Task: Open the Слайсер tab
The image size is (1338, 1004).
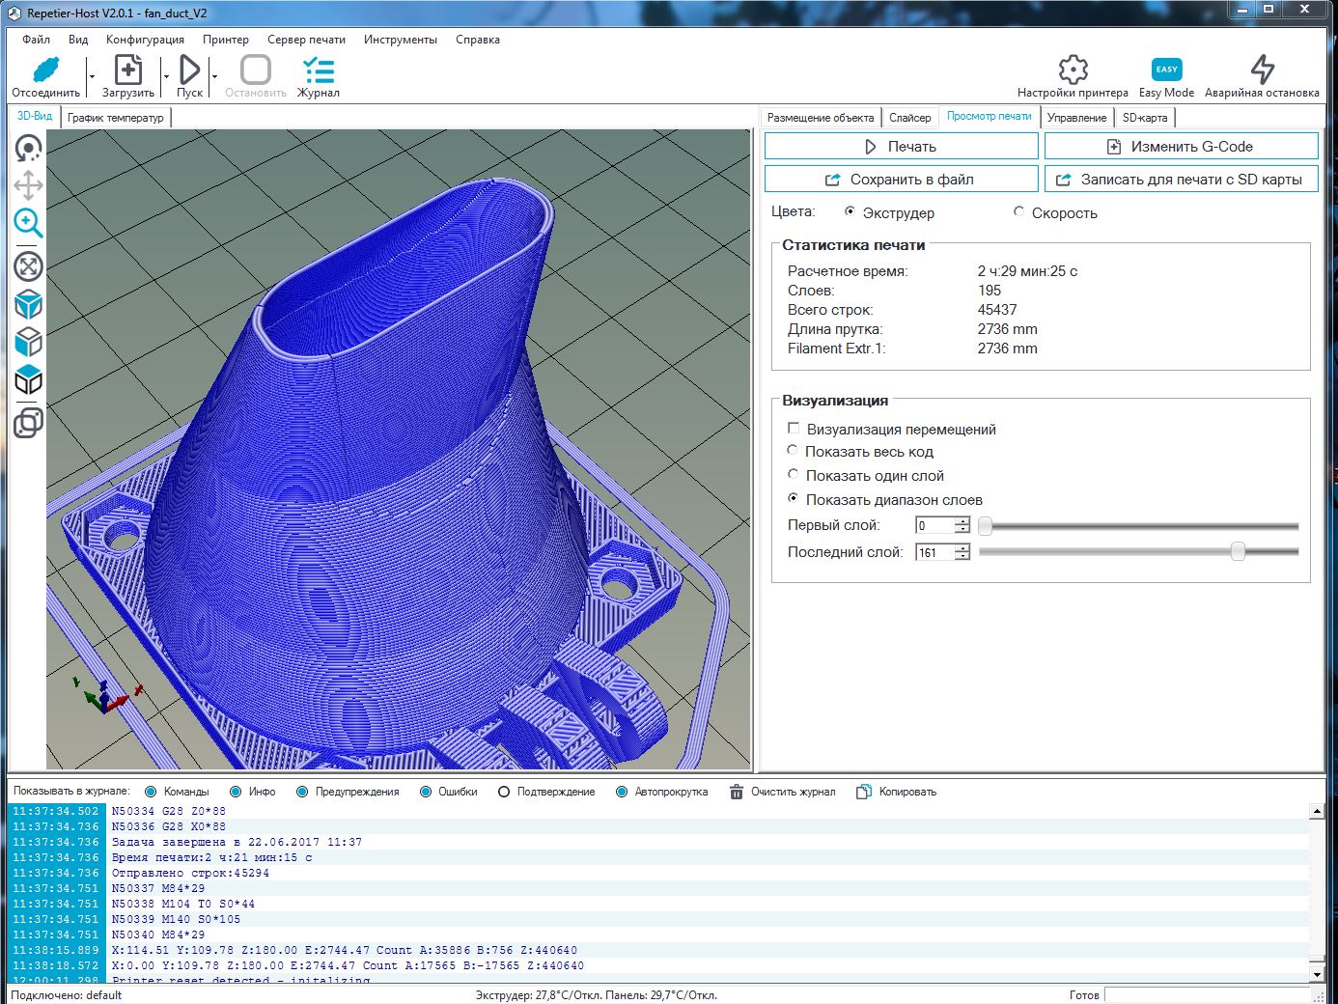Action: 909,118
